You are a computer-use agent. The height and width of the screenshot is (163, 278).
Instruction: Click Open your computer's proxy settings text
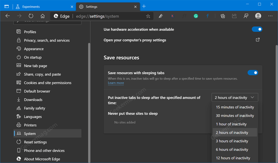coord(135,40)
